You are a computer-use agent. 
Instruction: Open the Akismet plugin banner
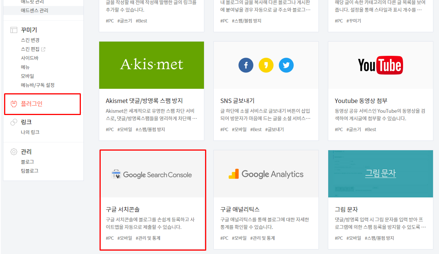tap(152, 65)
